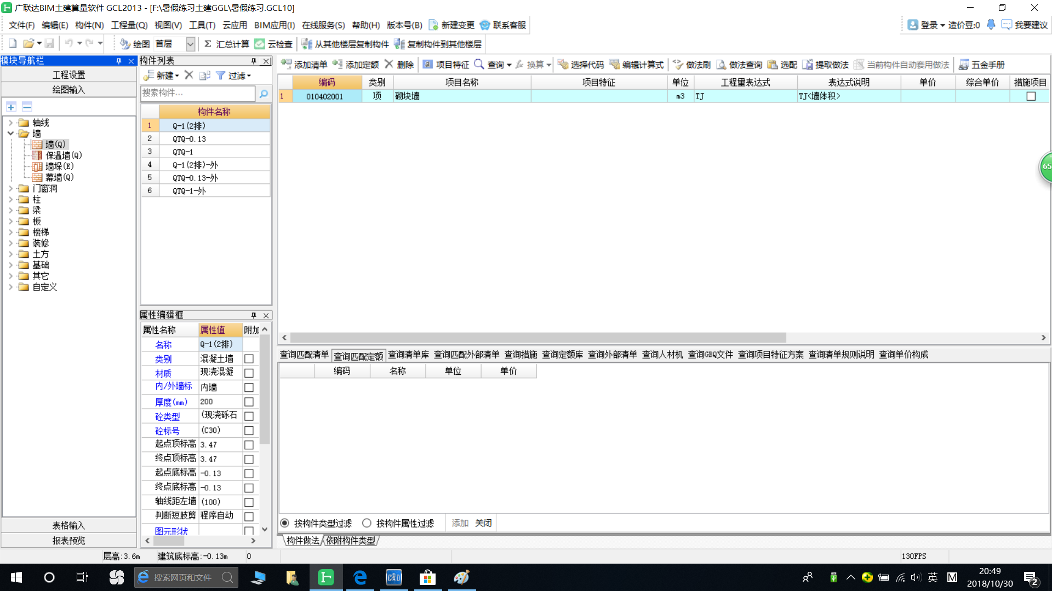Enable checkbox next to 名称 property
Viewport: 1052px width, 591px height.
(x=249, y=344)
